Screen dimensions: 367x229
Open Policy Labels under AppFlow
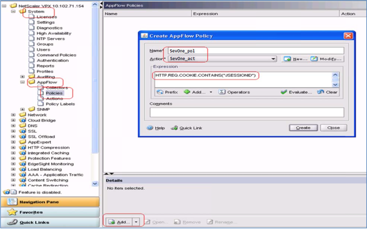pyautogui.click(x=60, y=104)
